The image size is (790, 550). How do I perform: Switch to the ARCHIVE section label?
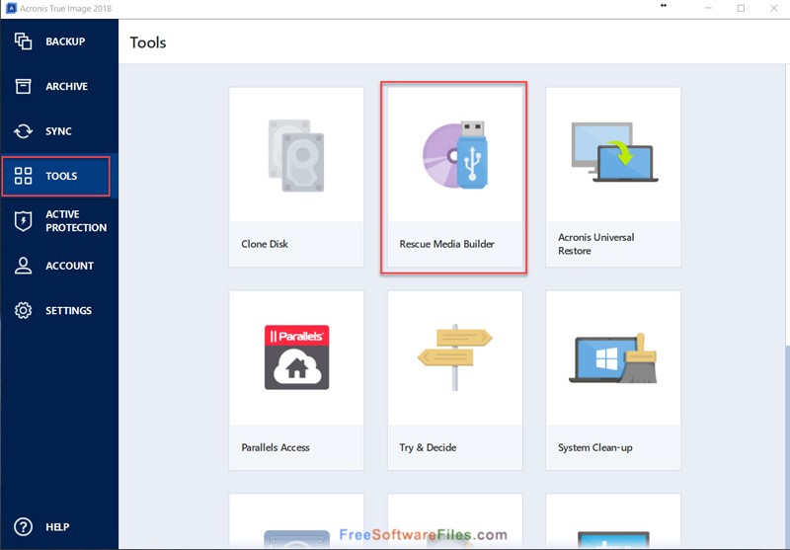pos(66,86)
